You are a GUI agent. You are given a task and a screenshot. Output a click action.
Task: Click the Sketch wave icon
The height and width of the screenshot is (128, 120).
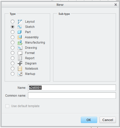20,27
